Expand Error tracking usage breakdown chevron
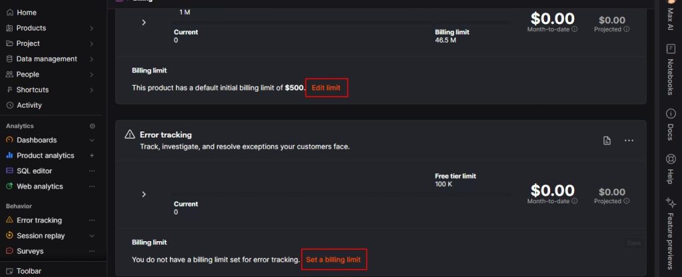This screenshot has width=682, height=277. [x=144, y=194]
